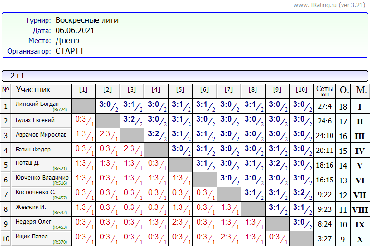370x246 pixels.
Task: Click the 3:27 sets total cell
Action: pos(325,239)
